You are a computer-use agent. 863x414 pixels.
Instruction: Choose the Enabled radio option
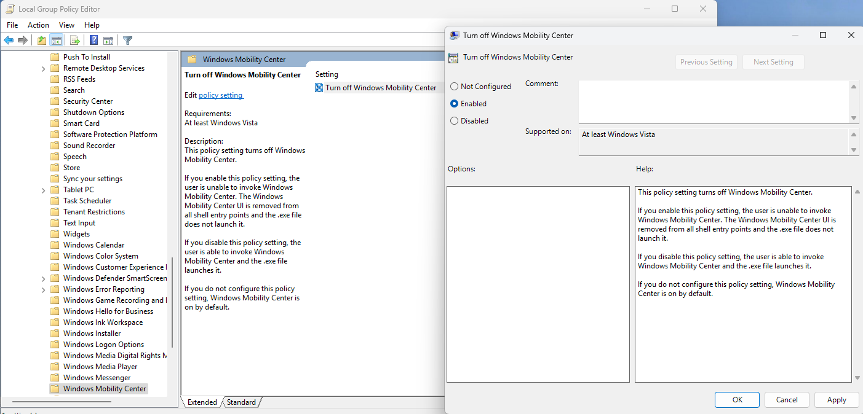pos(455,104)
